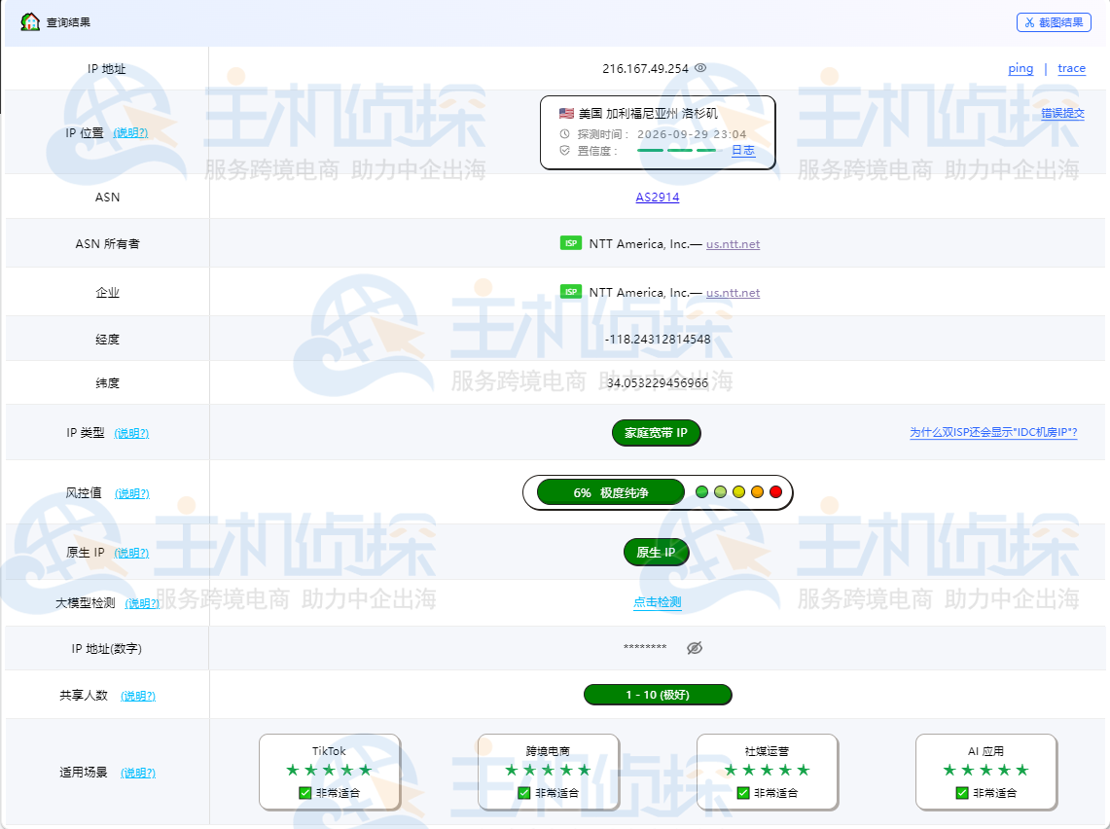1110x829 pixels.
Task: Click the yellow risk level dot
Action: [x=739, y=492]
